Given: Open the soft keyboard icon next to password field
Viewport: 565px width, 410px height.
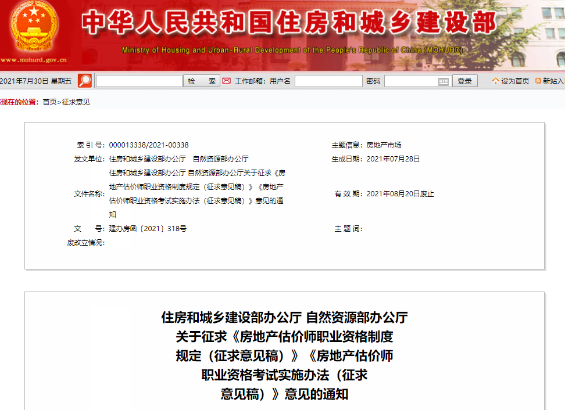Looking at the screenshot, I should click(444, 81).
